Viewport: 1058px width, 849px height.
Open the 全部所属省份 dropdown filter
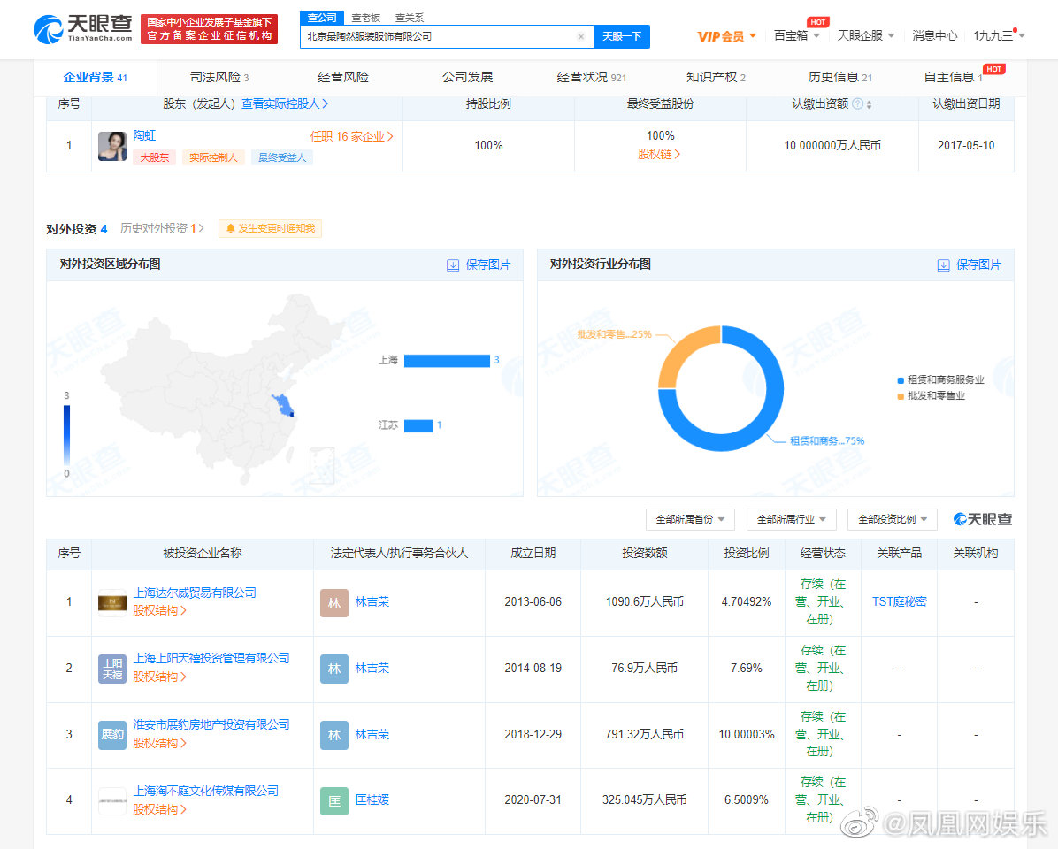[690, 519]
